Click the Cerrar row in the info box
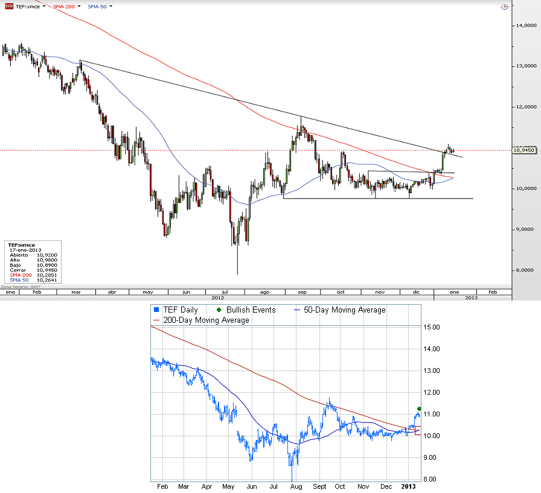 (33, 270)
